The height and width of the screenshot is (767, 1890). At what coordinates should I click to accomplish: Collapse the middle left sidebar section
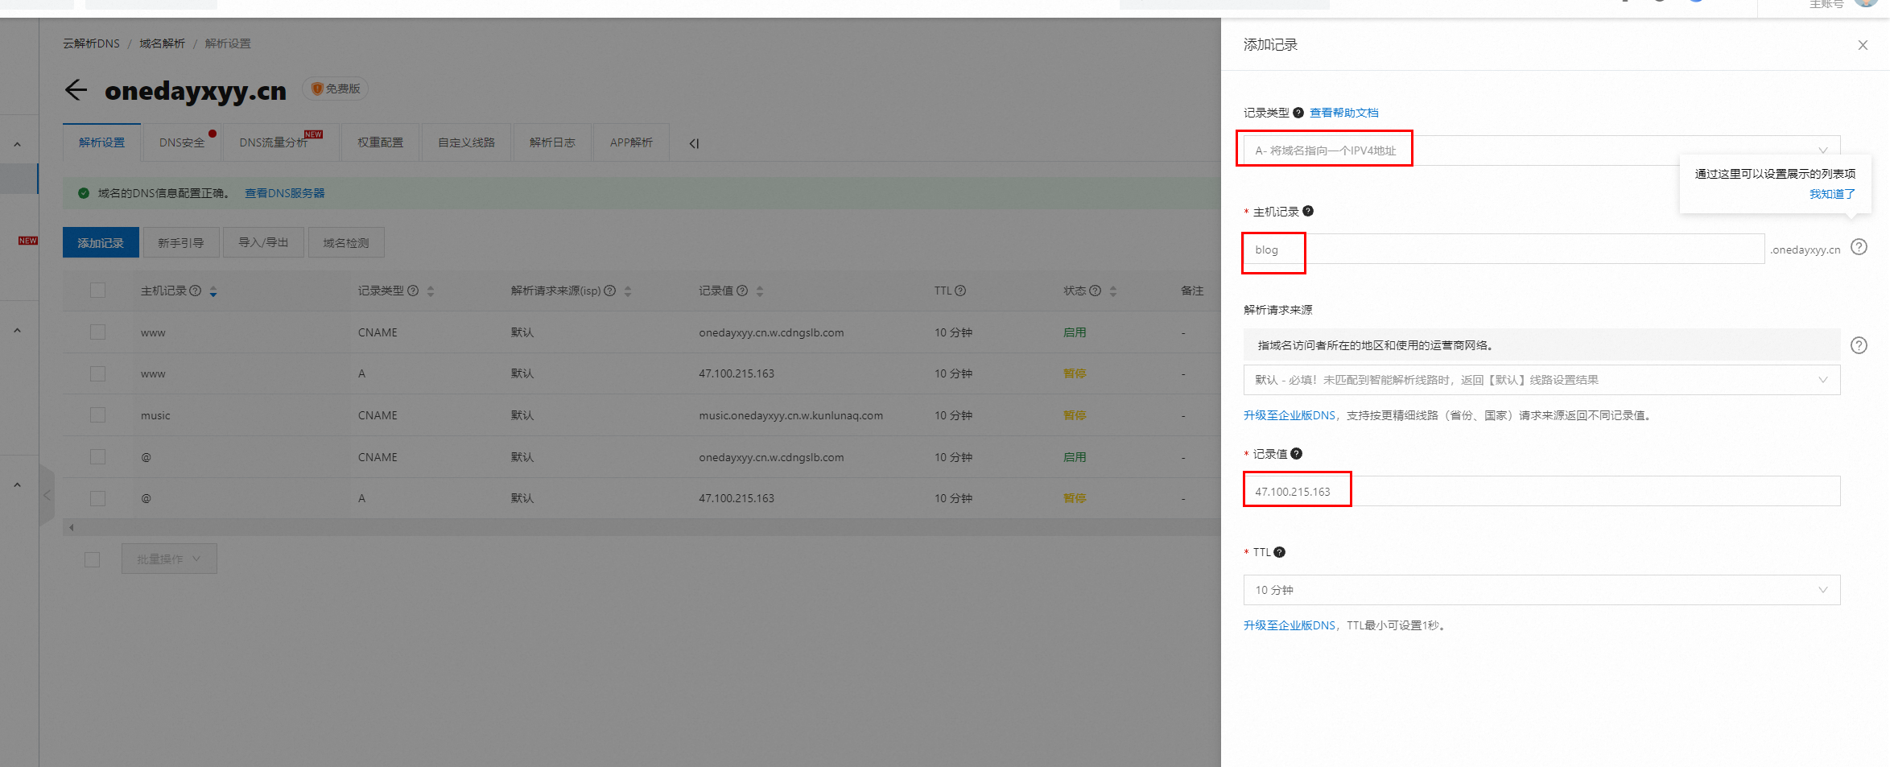click(x=17, y=331)
